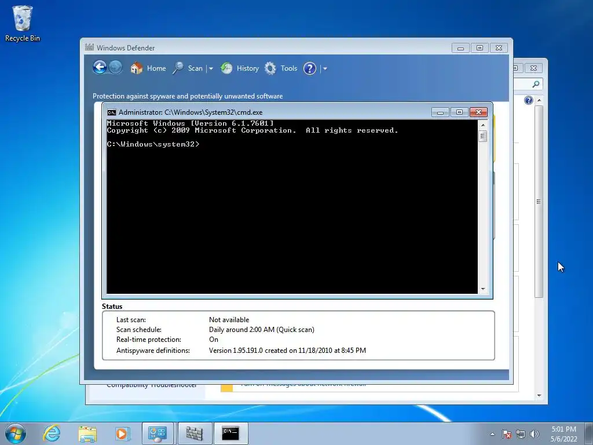Launch Internet Explorer from taskbar
This screenshot has height=445, width=593.
[52, 433]
